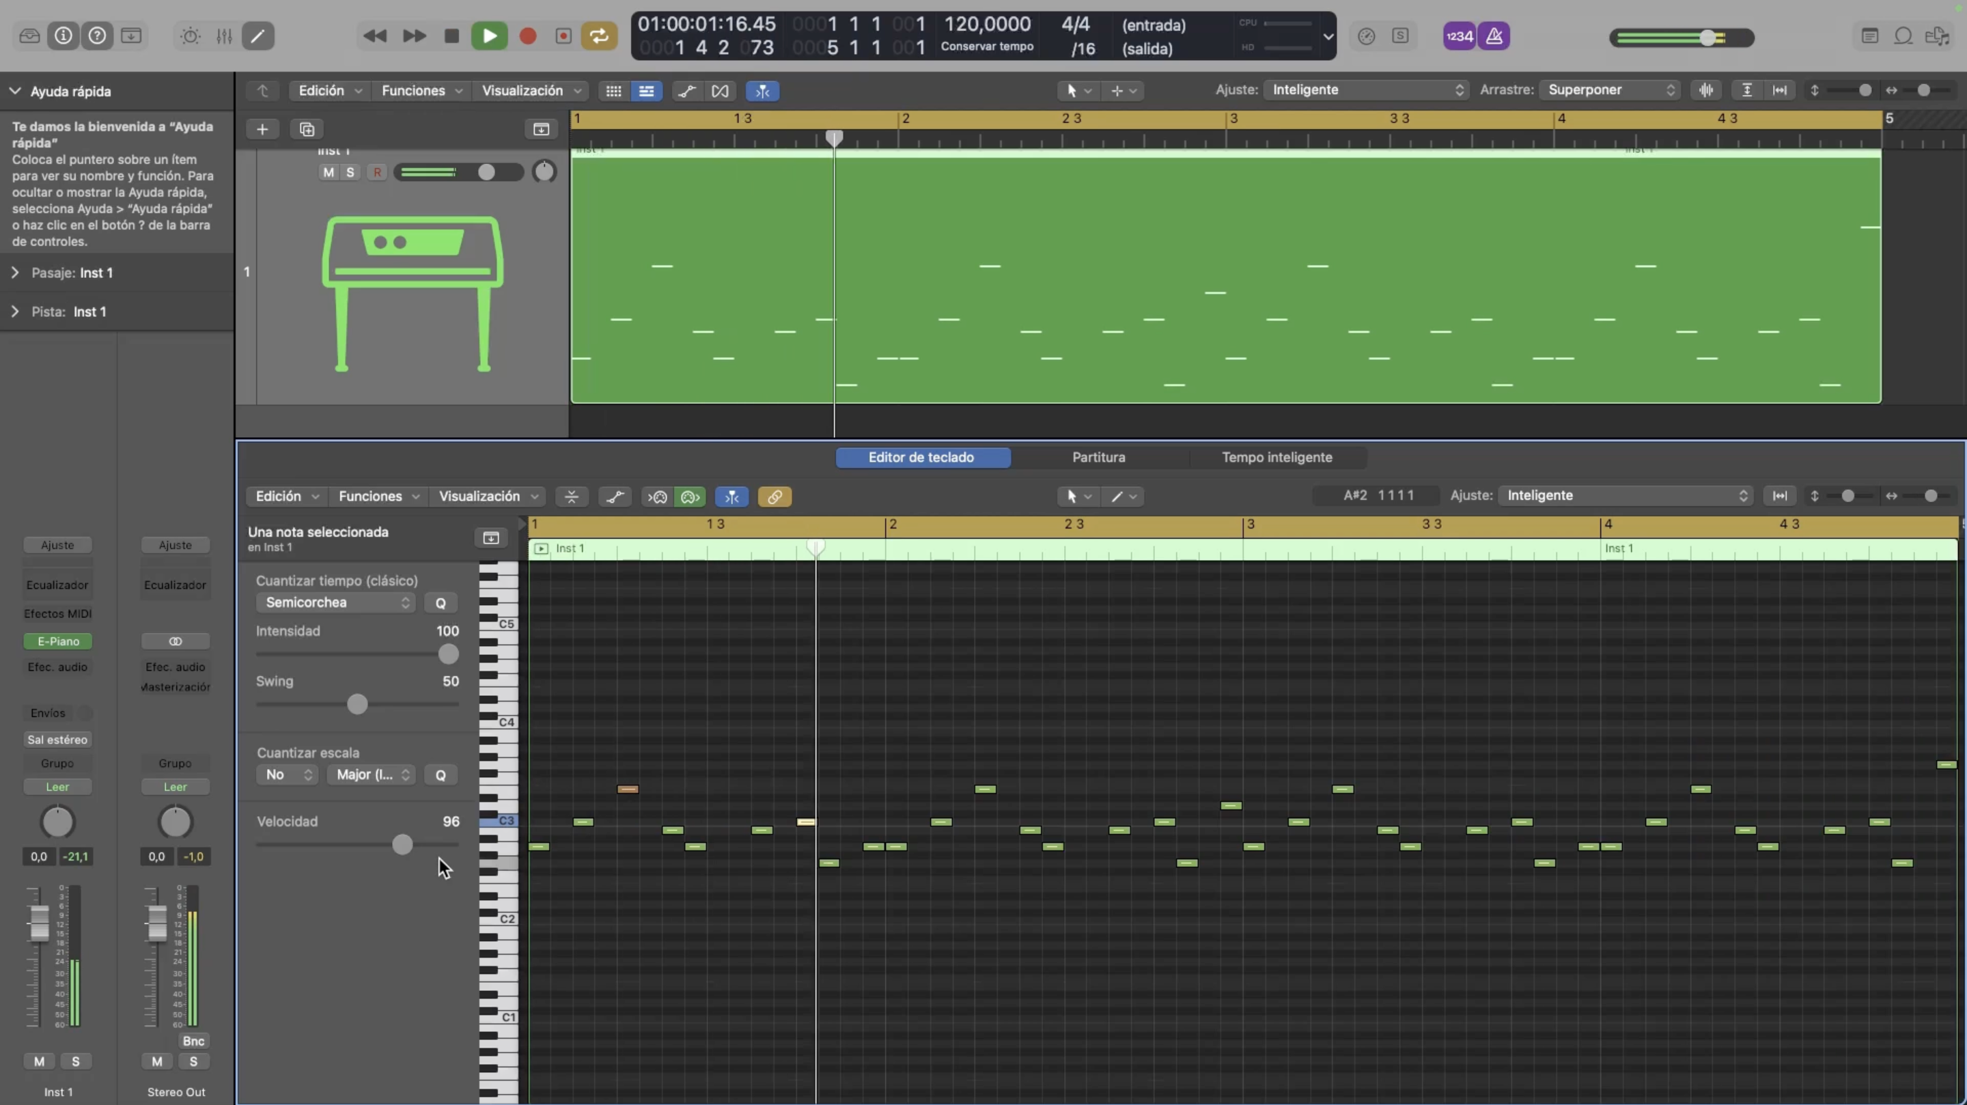The height and width of the screenshot is (1105, 1967).
Task: Click the orange selected note in piano roll
Action: pos(627,789)
